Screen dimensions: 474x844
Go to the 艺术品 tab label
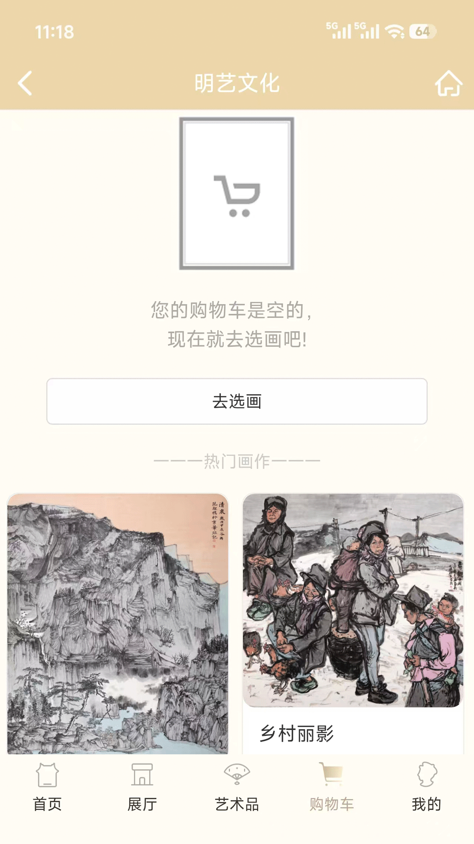[x=237, y=804]
